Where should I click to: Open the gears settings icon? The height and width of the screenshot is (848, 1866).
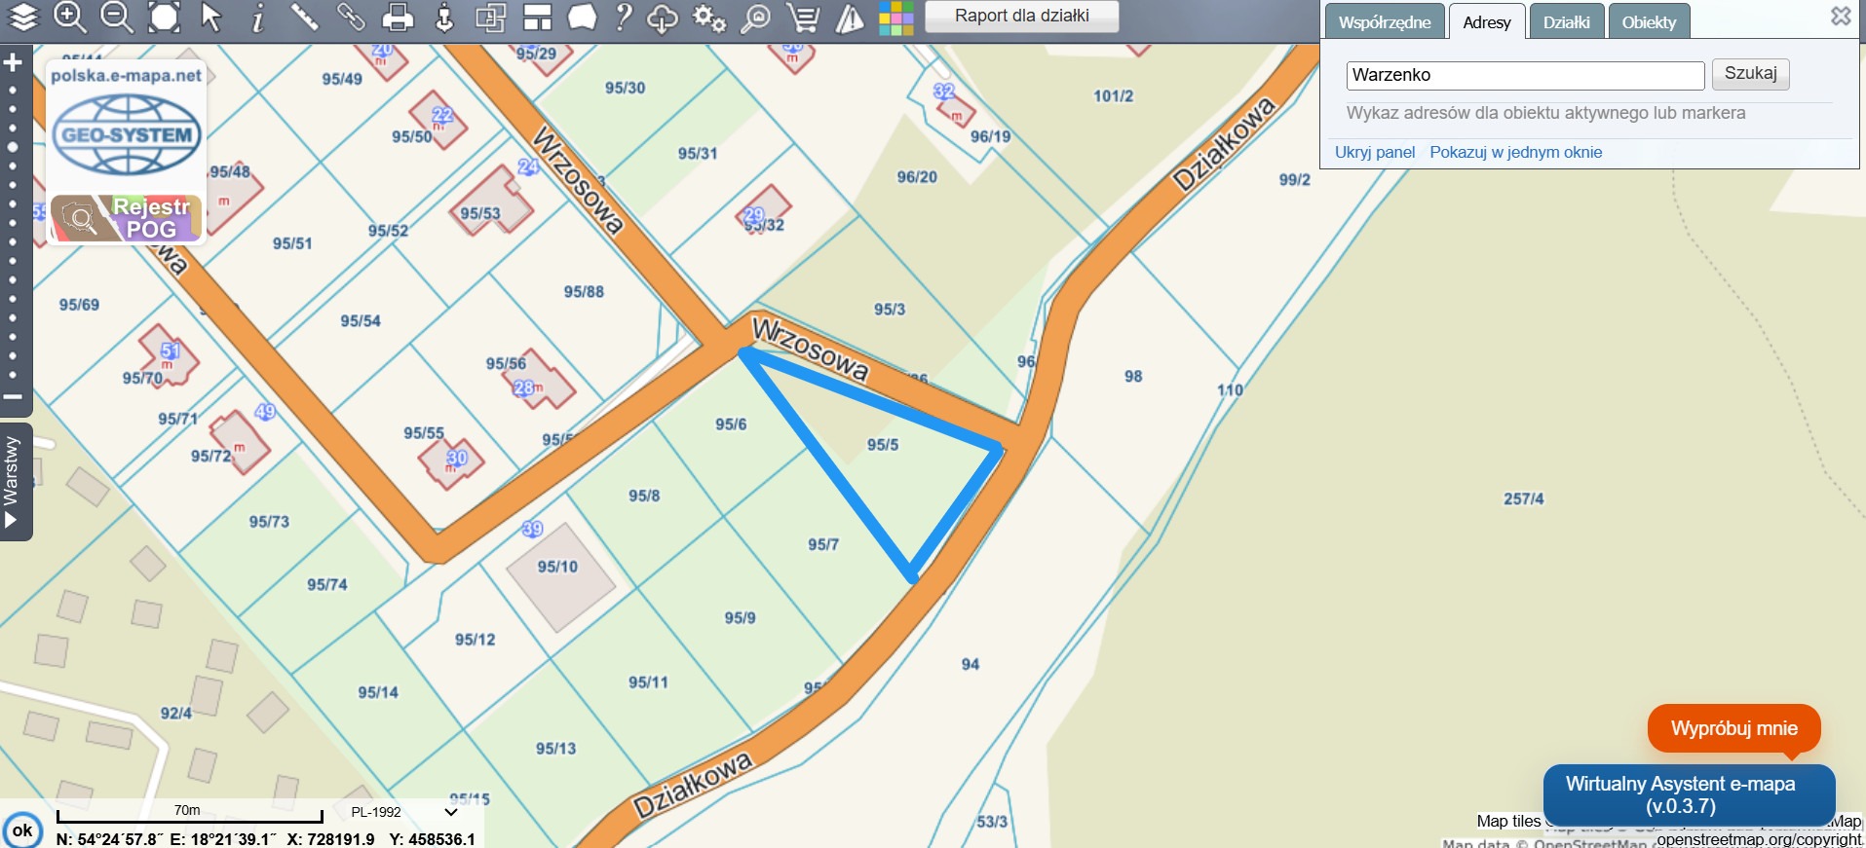(x=709, y=18)
